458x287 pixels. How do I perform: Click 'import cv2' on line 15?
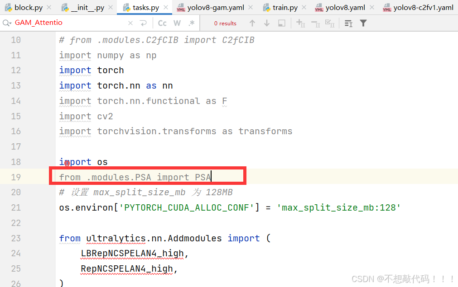[86, 116]
